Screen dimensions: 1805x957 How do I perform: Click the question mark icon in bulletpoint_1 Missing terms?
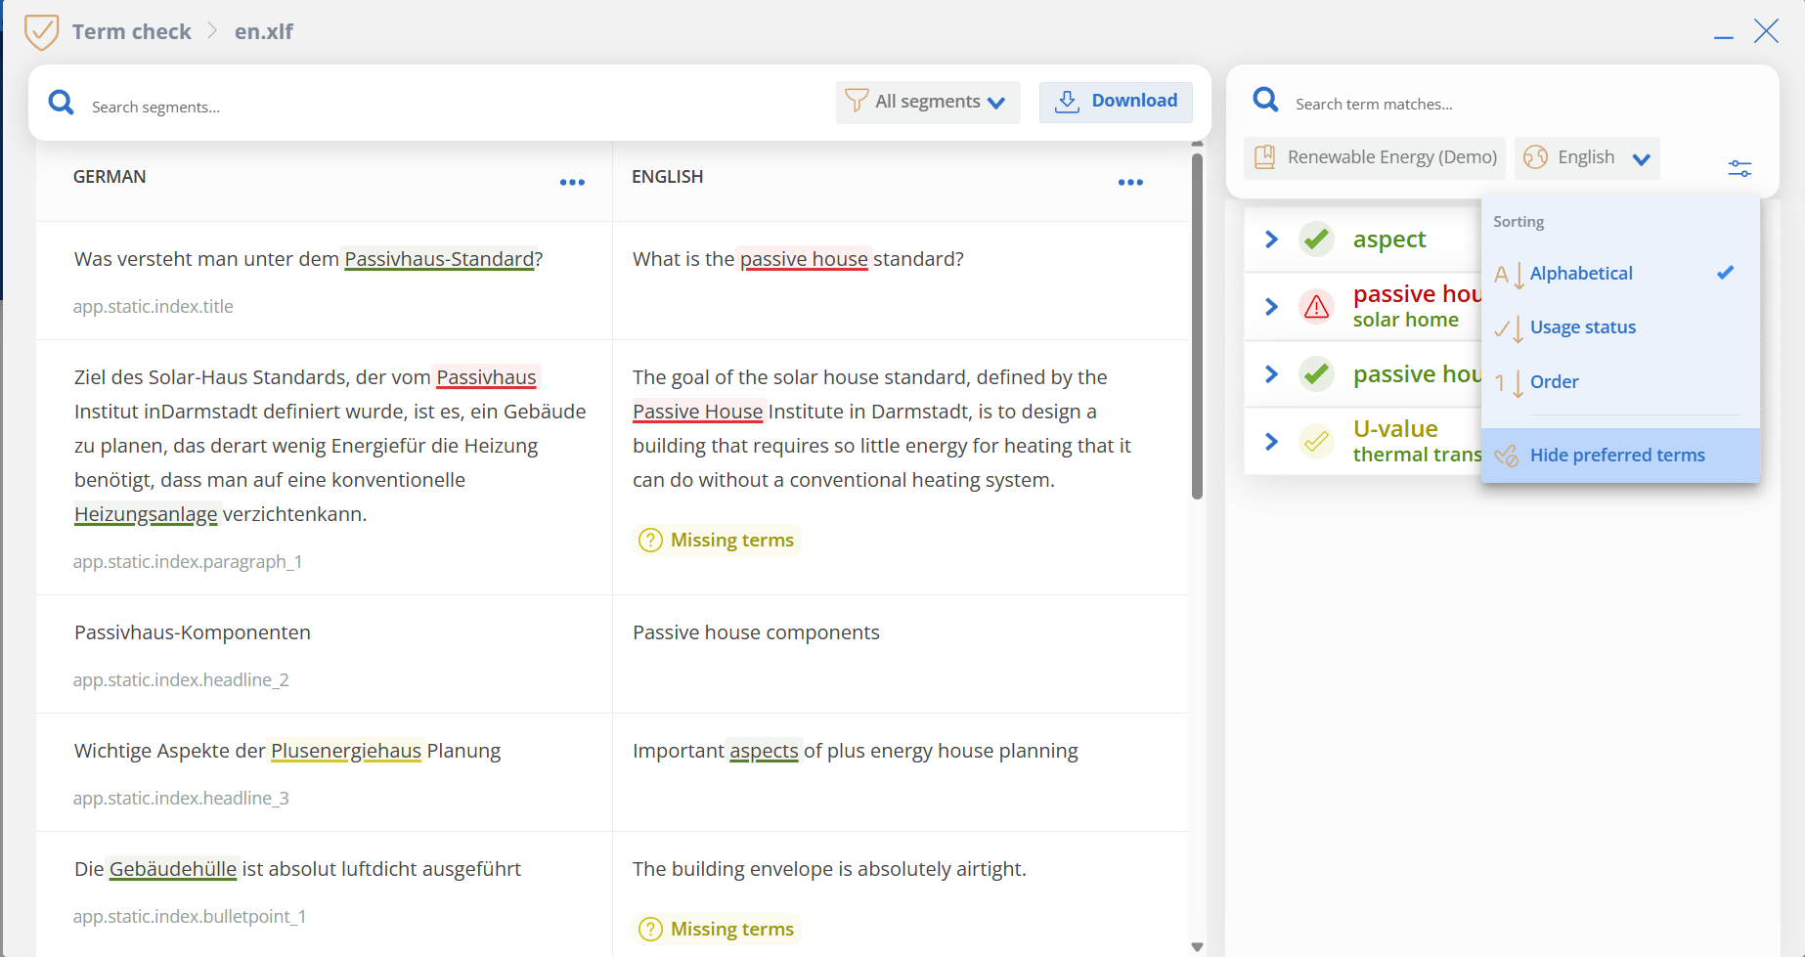pos(650,929)
